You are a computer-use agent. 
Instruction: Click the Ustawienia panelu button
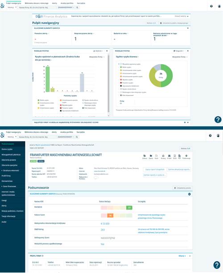coord(182,188)
